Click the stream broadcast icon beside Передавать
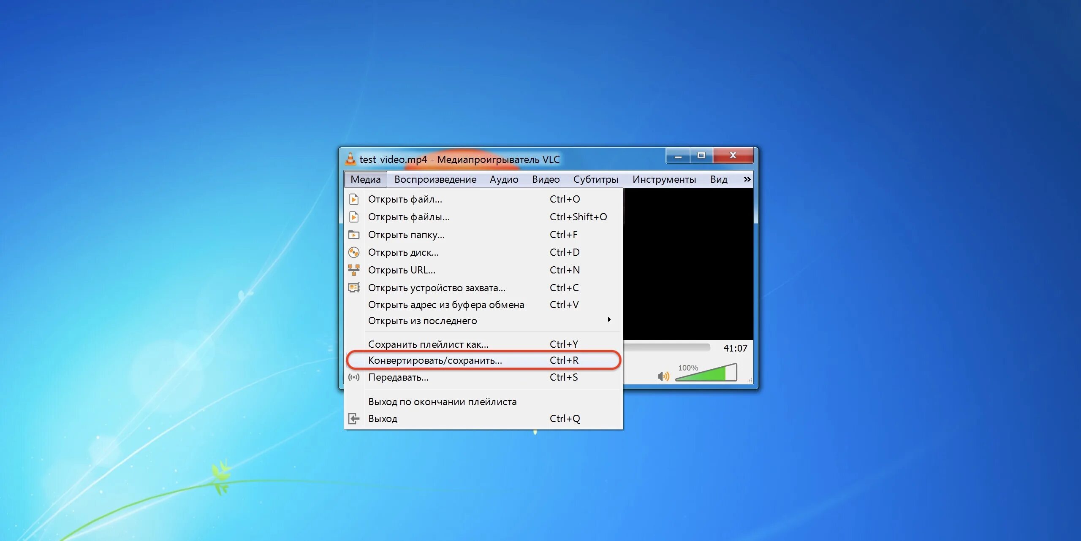This screenshot has width=1081, height=541. point(354,377)
